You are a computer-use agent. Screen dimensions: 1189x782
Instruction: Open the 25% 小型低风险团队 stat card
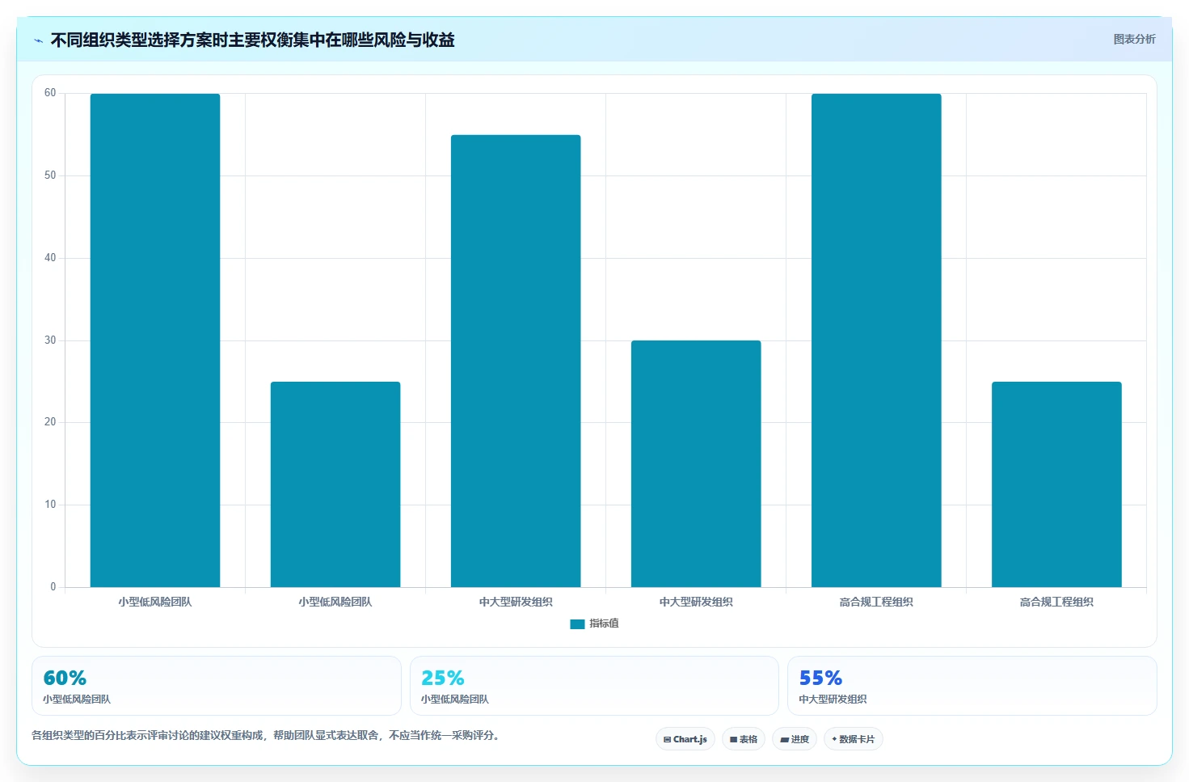click(594, 686)
